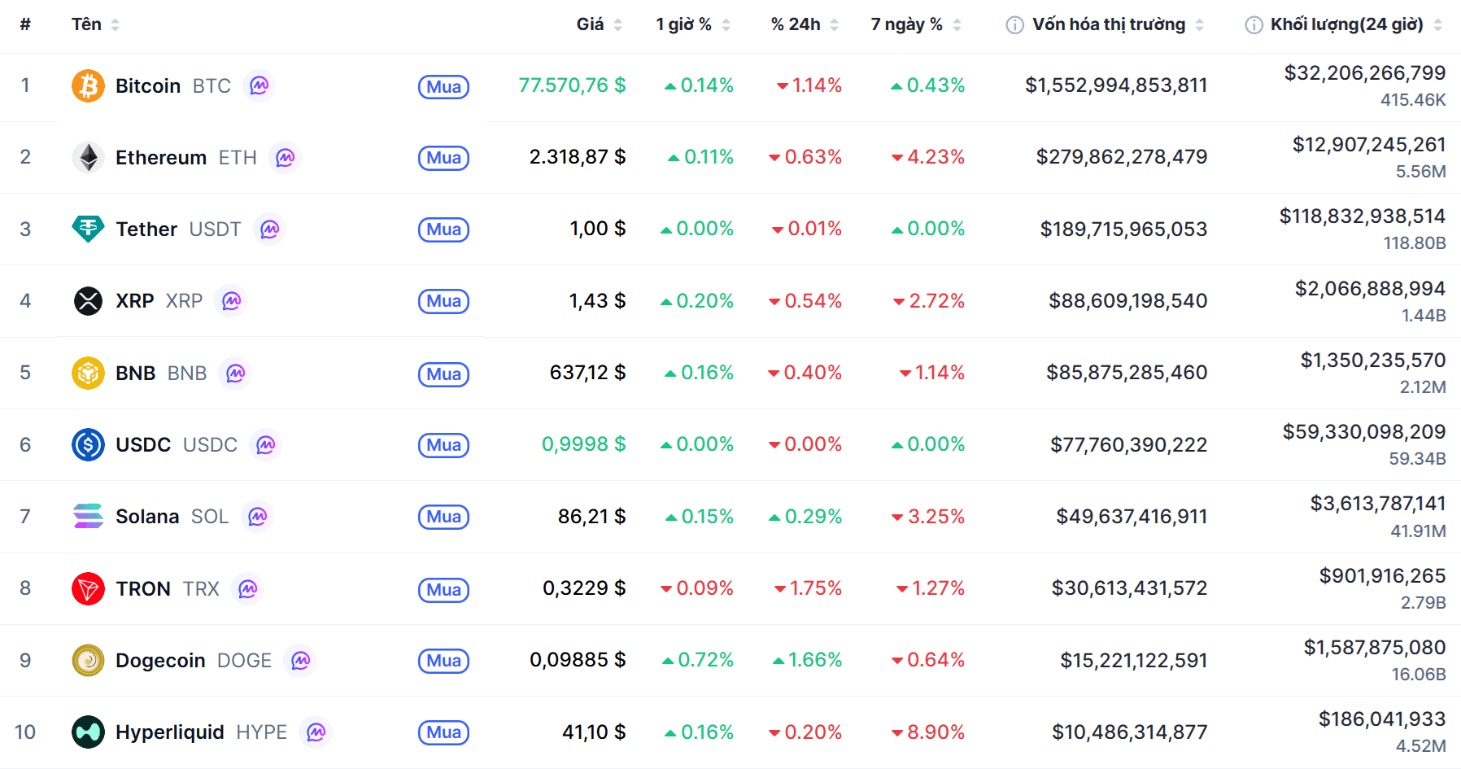Screen dimensions: 1461x769
Task: Click Mua button for TRON
Action: click(443, 590)
